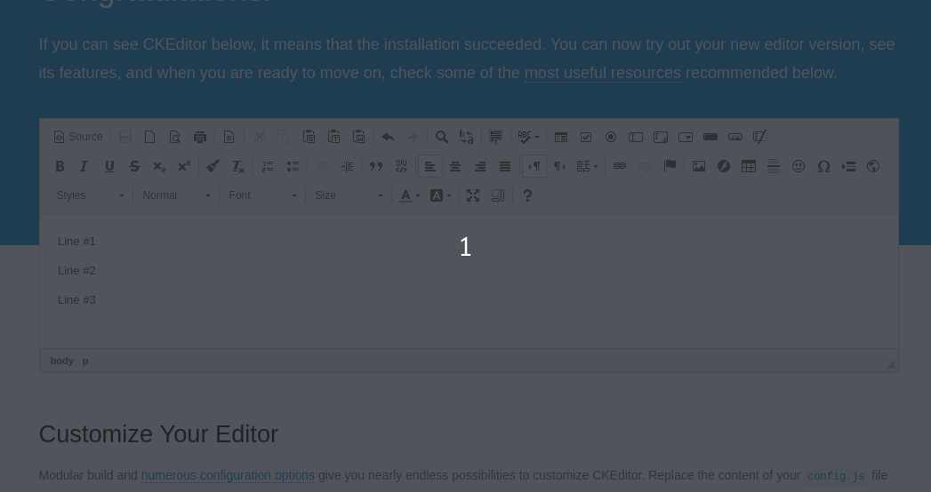
Task: Insert a Textarea form element
Action: 661,137
